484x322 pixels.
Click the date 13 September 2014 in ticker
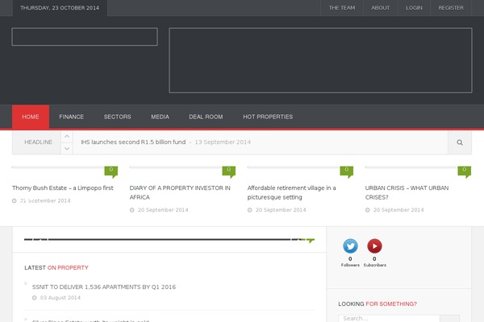click(x=223, y=142)
